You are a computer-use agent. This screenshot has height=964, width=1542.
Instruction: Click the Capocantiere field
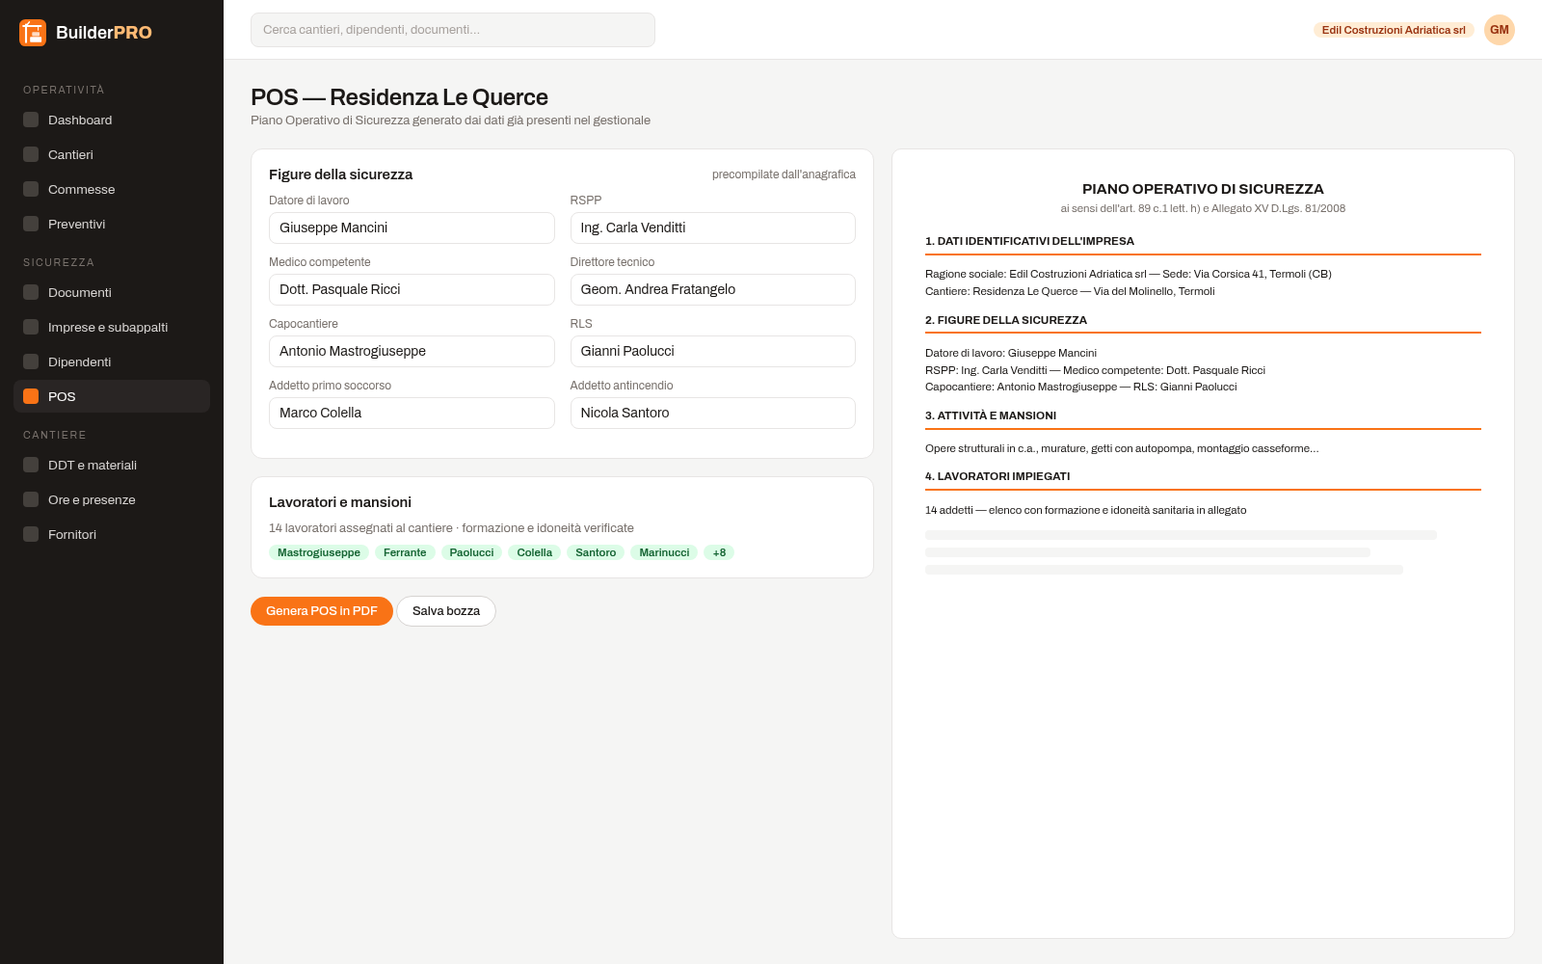412,351
